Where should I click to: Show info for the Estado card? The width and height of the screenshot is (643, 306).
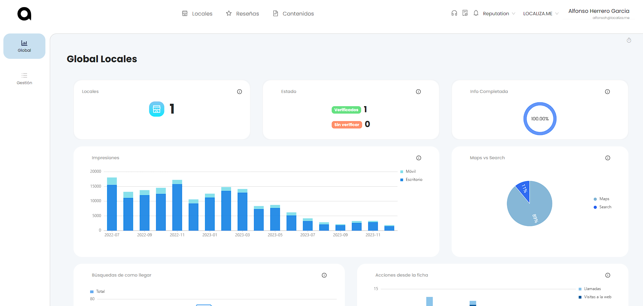(x=418, y=92)
